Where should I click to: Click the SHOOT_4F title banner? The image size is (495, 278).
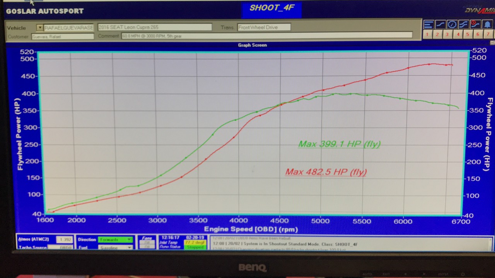point(271,8)
